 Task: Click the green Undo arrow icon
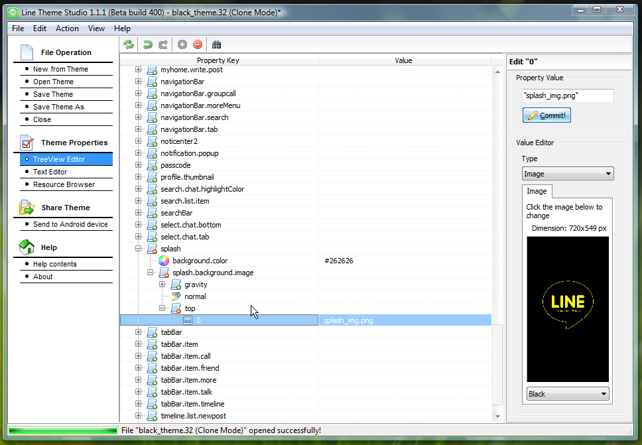pyautogui.click(x=147, y=44)
